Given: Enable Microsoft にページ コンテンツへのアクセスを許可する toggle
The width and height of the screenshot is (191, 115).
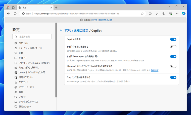Looking at the screenshot, I should tap(173, 66).
